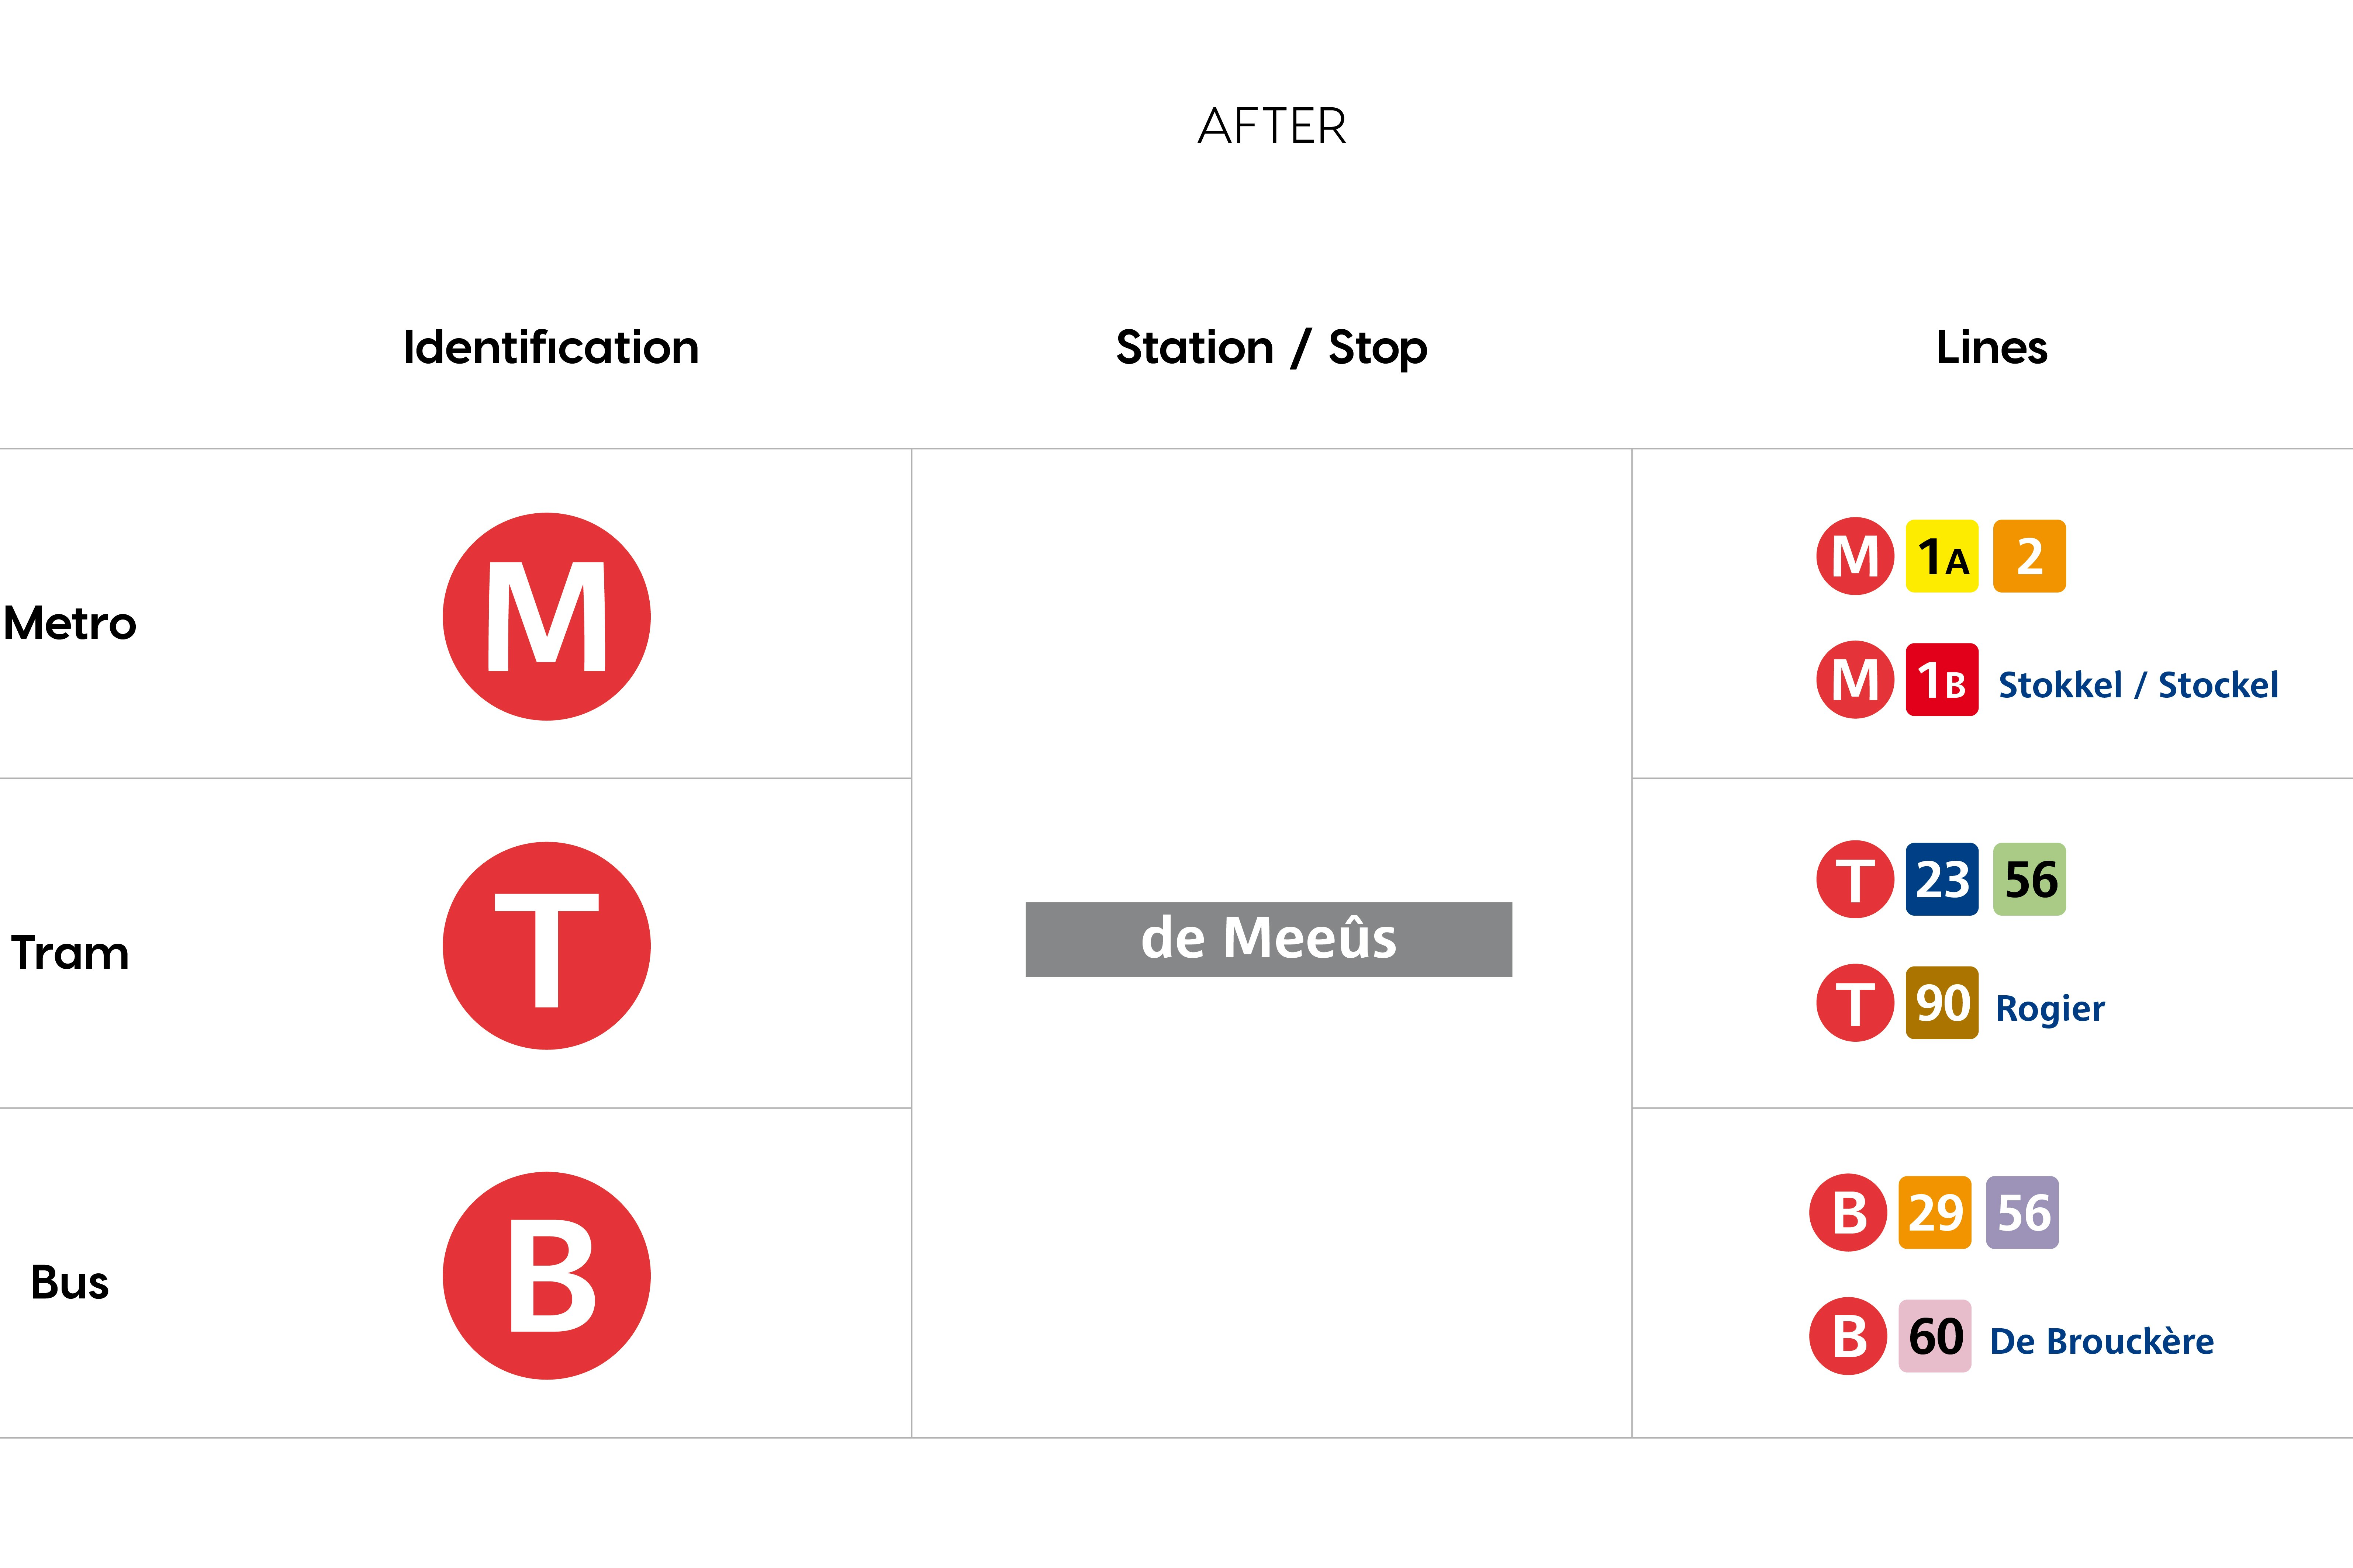Screen dimensions: 2353x1568
Task: Click the AFTER title text
Action: click(1272, 126)
